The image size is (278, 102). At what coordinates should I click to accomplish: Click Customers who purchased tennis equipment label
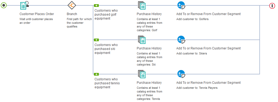[107, 83]
